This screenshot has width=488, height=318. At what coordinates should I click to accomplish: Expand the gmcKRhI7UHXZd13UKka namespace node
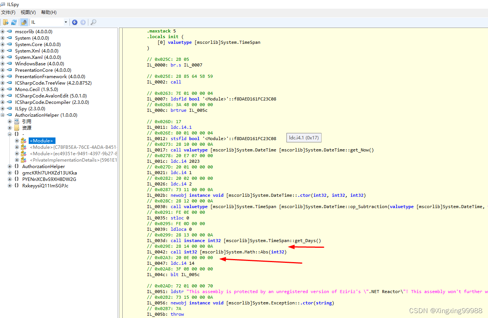coord(9,173)
